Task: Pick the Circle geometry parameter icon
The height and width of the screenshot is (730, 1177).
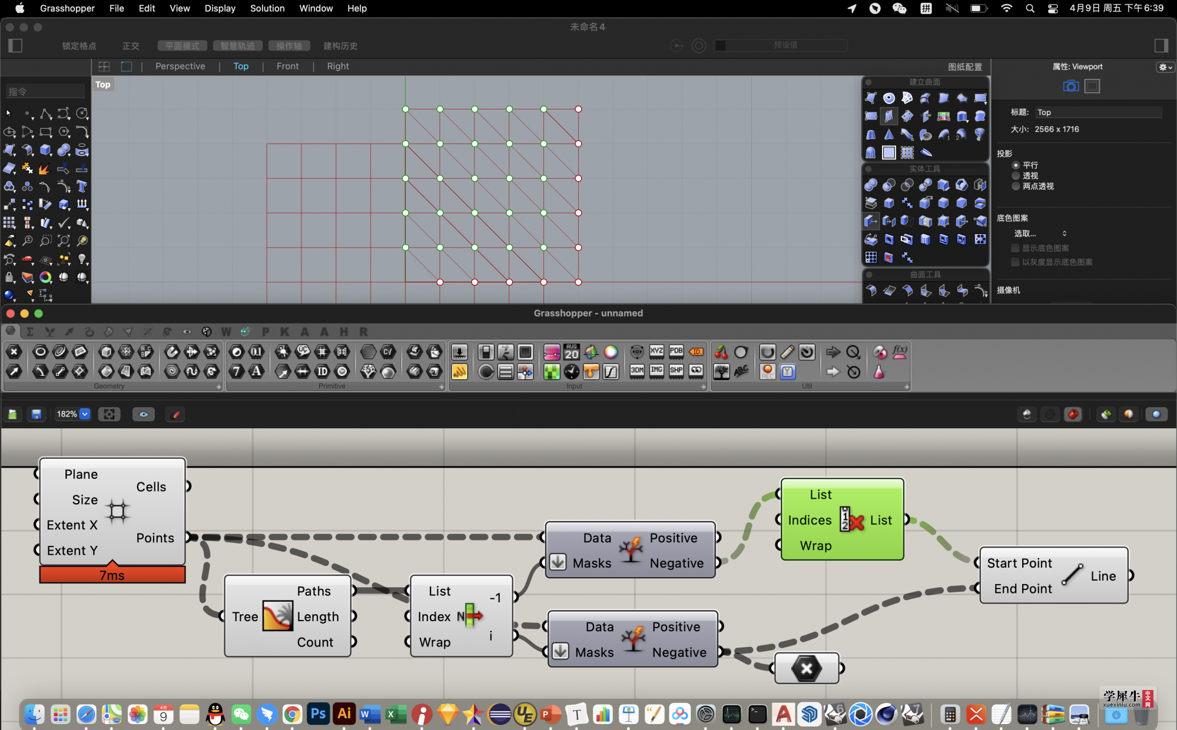Action: point(40,352)
